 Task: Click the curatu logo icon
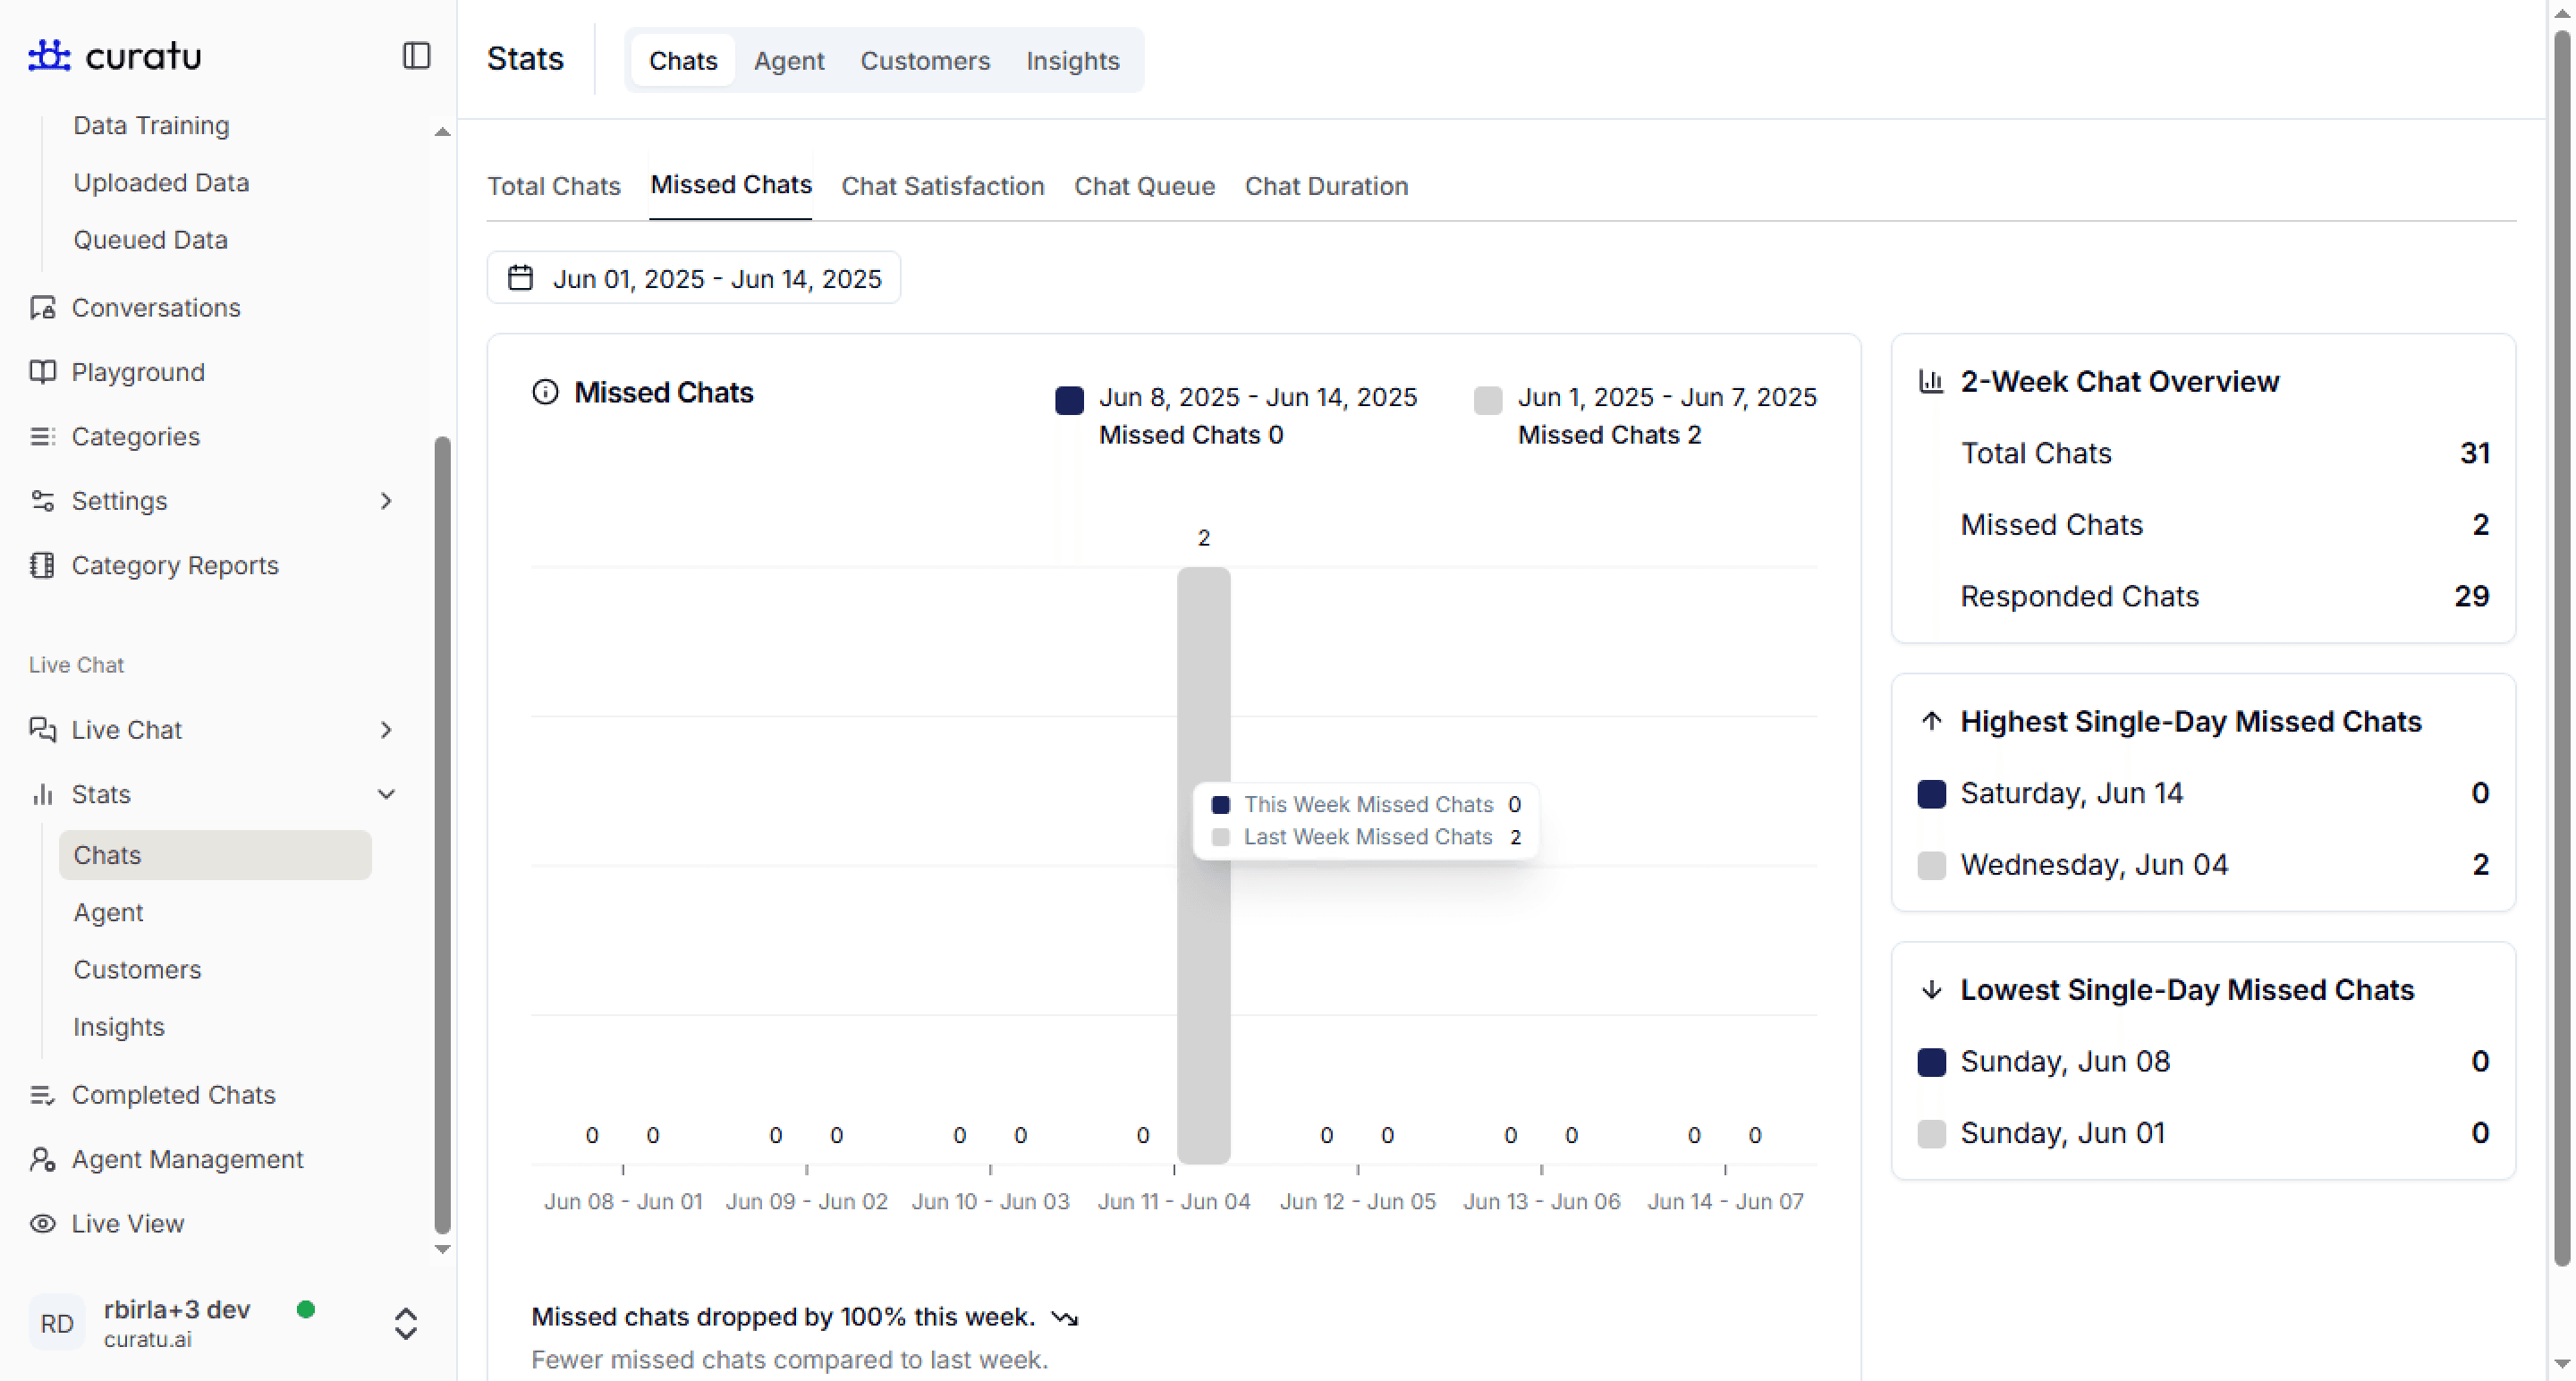pyautogui.click(x=49, y=55)
